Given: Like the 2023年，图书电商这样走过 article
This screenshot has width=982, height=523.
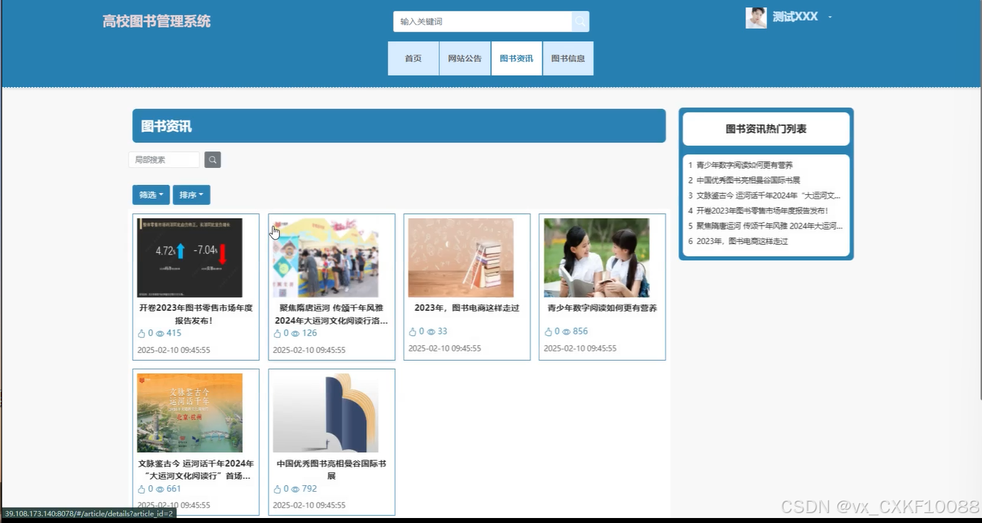Looking at the screenshot, I should pyautogui.click(x=413, y=332).
